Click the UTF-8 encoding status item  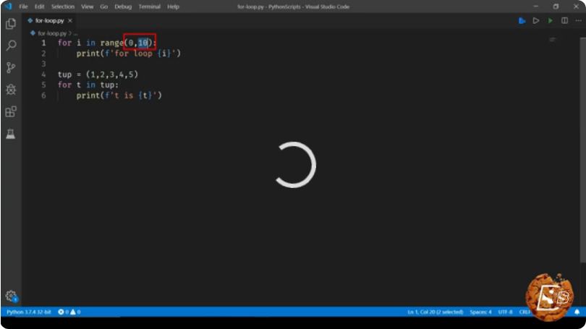point(505,312)
